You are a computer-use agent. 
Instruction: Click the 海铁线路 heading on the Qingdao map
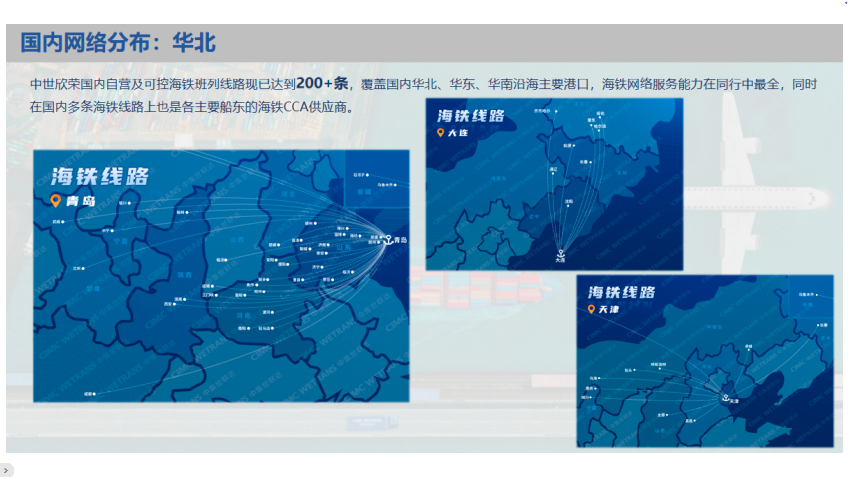point(99,176)
